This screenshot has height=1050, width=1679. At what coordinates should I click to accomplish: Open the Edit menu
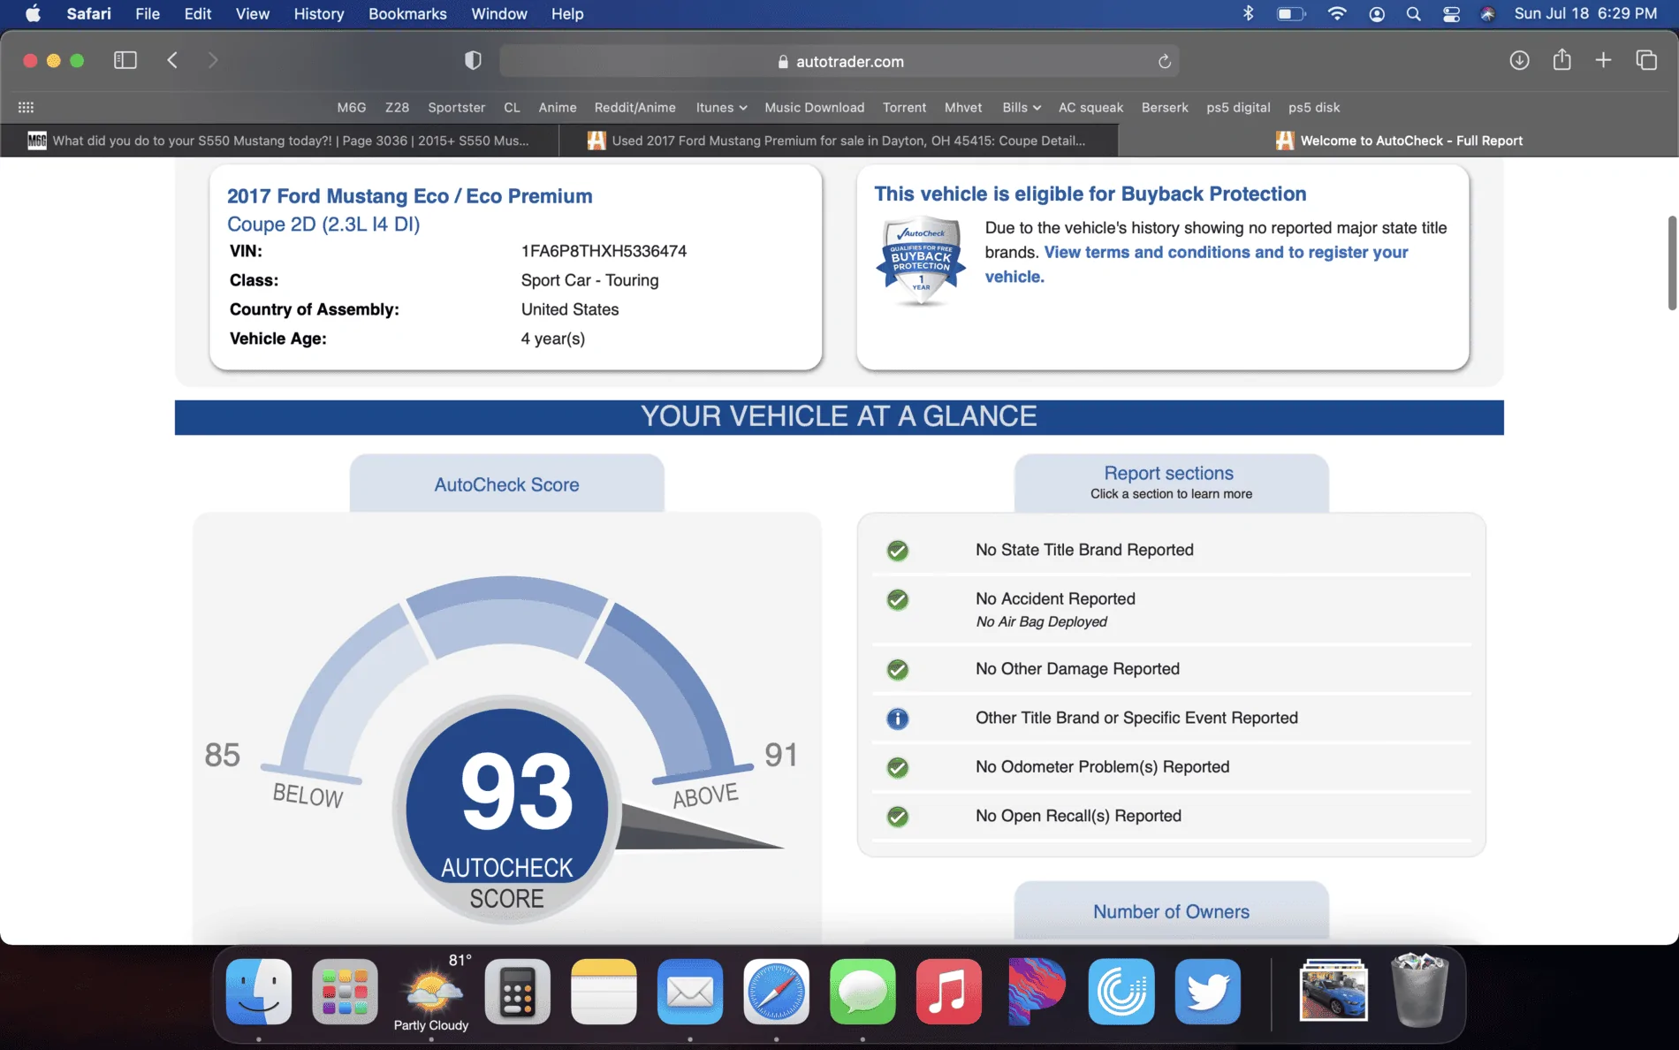click(x=198, y=13)
